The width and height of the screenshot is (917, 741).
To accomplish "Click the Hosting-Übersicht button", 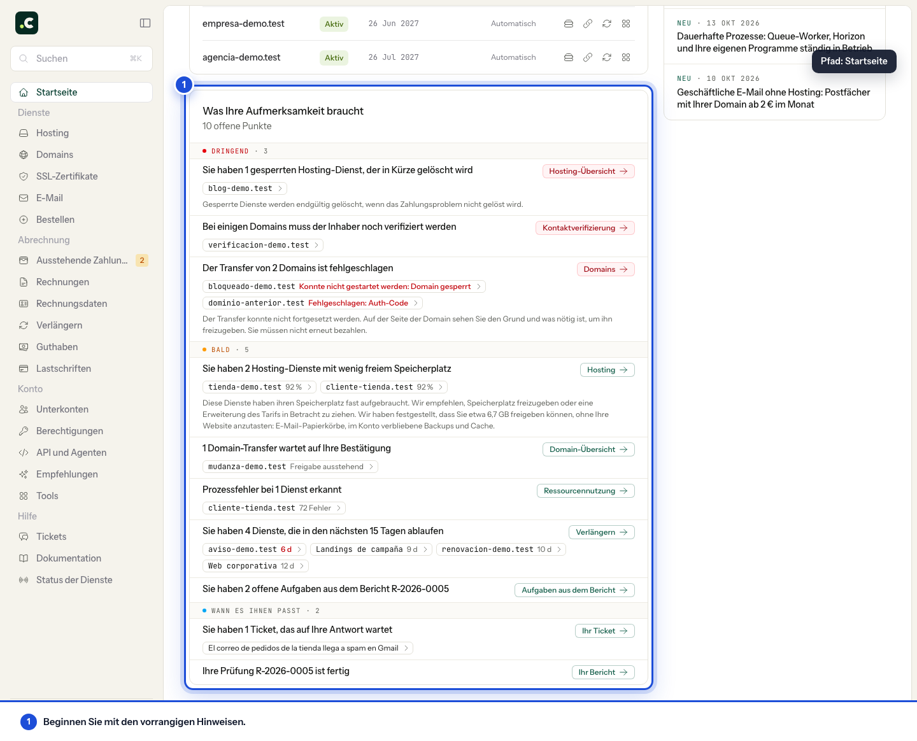I will (588, 171).
